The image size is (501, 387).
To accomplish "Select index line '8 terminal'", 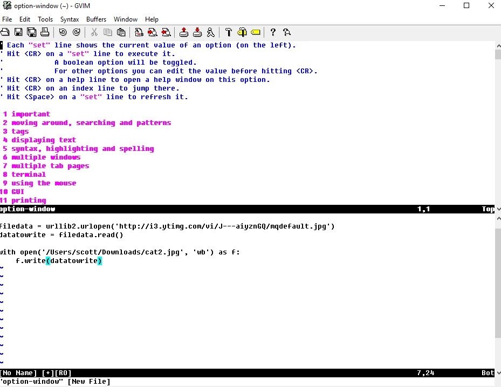I will click(x=24, y=174).
